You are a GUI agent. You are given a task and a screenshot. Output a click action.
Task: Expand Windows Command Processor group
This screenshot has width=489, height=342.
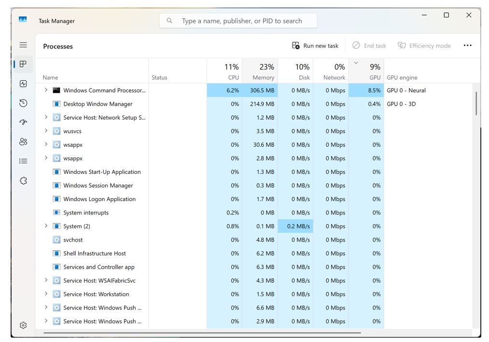(x=46, y=90)
